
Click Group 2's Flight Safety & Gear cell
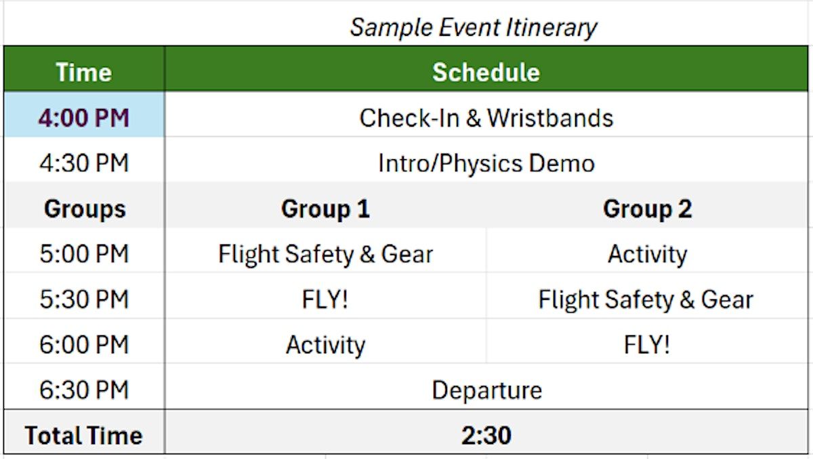tap(646, 299)
